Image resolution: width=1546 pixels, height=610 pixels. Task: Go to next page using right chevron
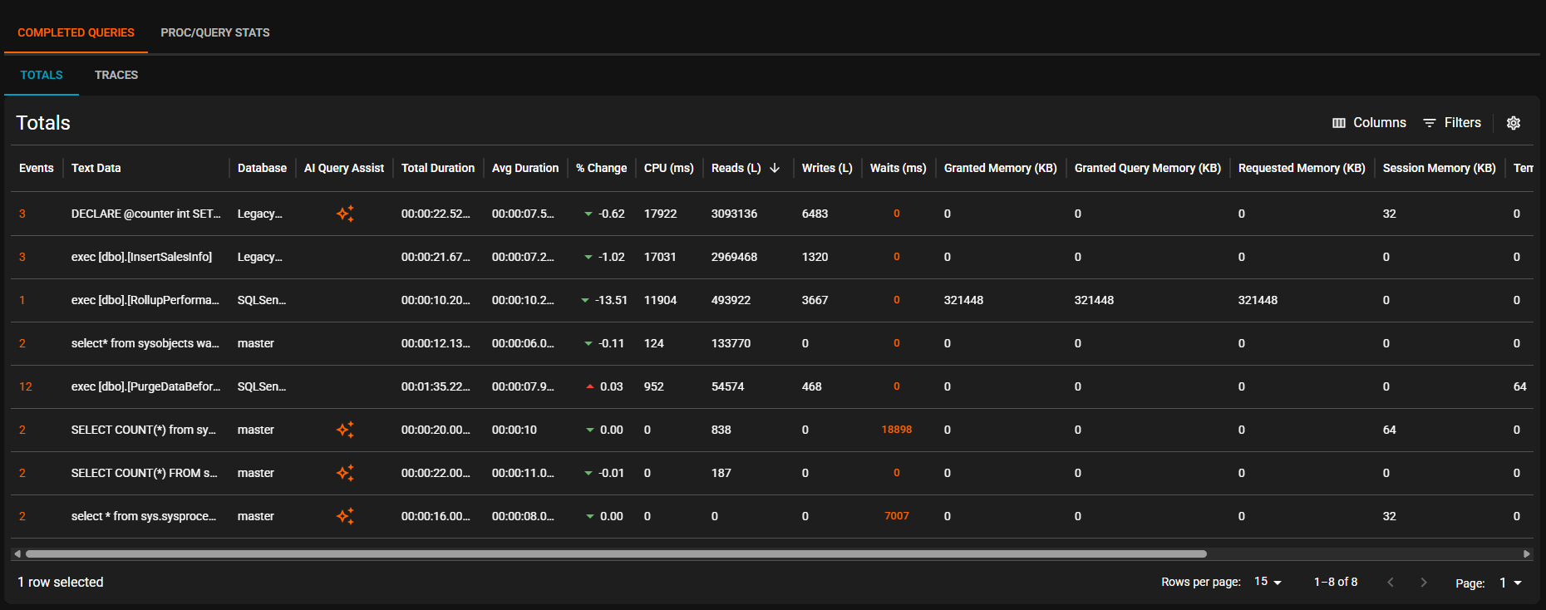[x=1424, y=583]
